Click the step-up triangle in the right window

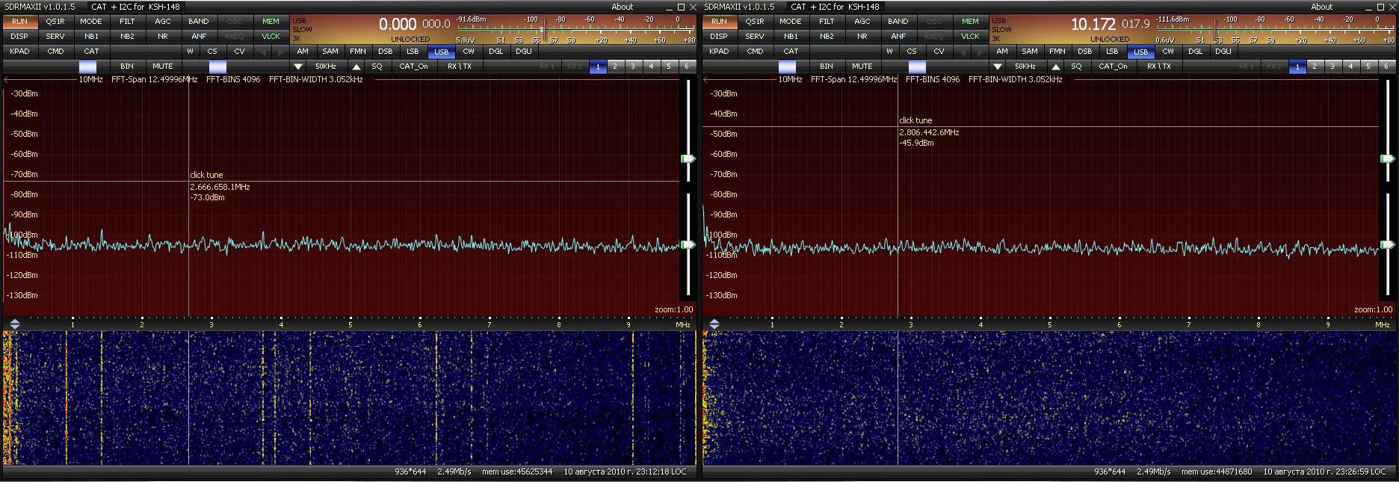pos(1056,67)
